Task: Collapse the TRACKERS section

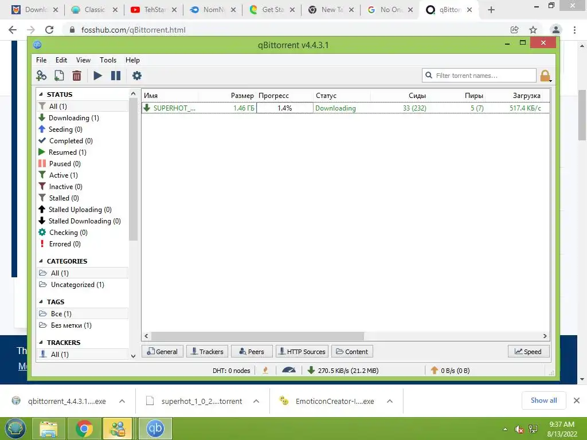Action: [x=41, y=343]
